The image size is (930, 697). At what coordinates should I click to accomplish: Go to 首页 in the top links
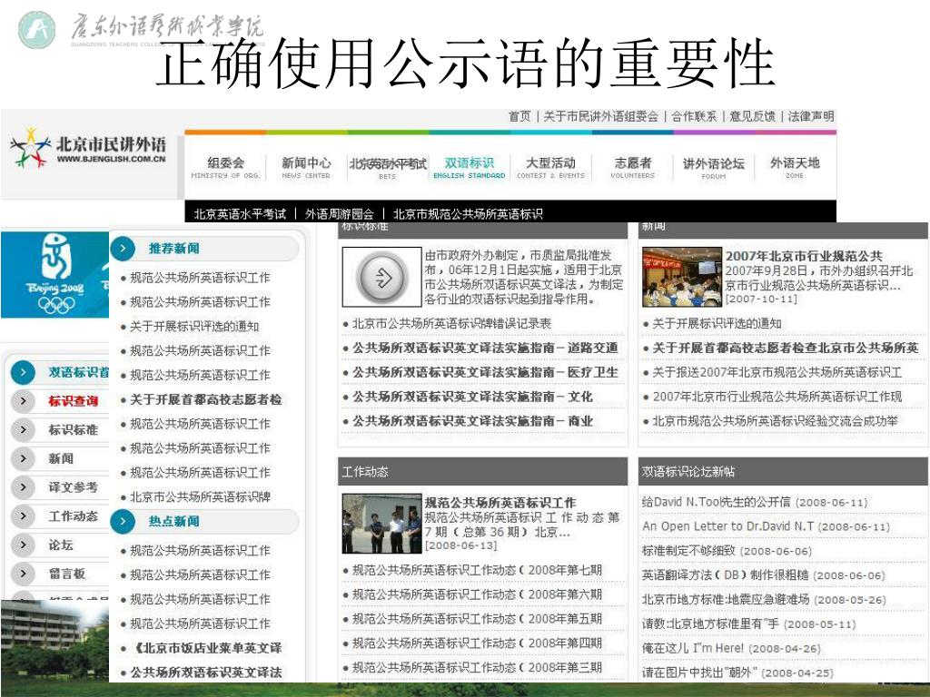tap(519, 116)
